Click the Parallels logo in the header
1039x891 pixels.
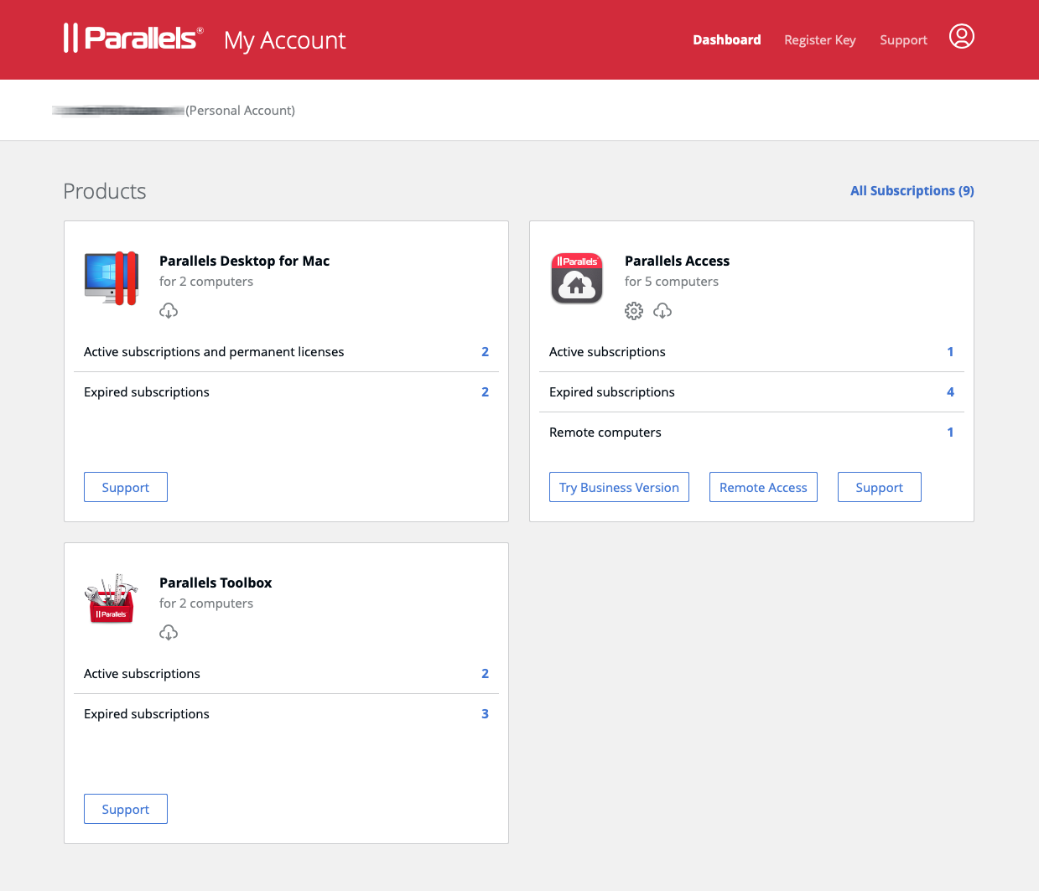(133, 39)
